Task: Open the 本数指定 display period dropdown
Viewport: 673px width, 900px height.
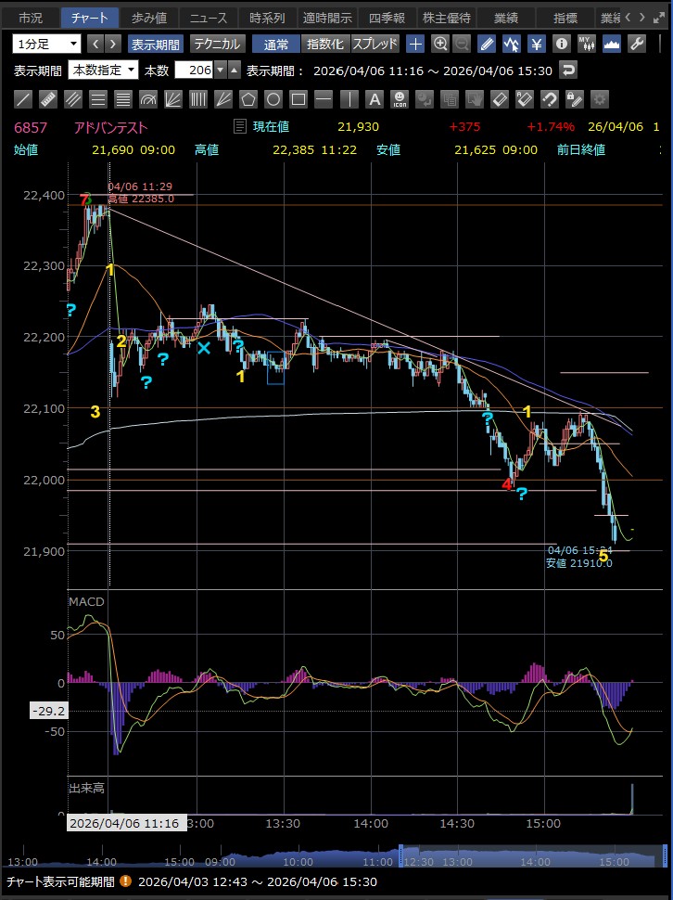Action: pyautogui.click(x=104, y=71)
